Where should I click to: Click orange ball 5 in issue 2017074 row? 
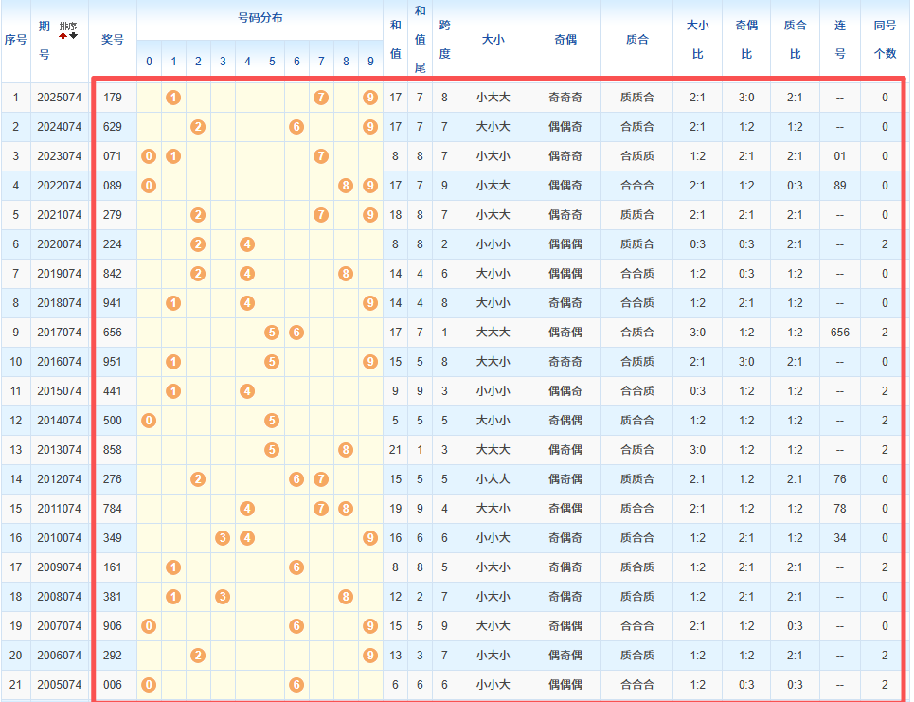coord(272,333)
